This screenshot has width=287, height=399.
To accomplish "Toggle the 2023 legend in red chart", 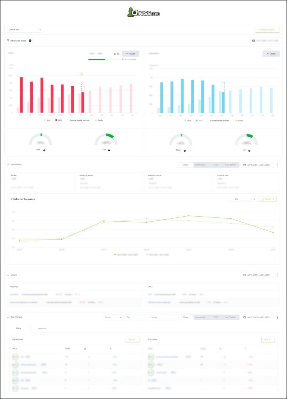I will tap(58, 120).
